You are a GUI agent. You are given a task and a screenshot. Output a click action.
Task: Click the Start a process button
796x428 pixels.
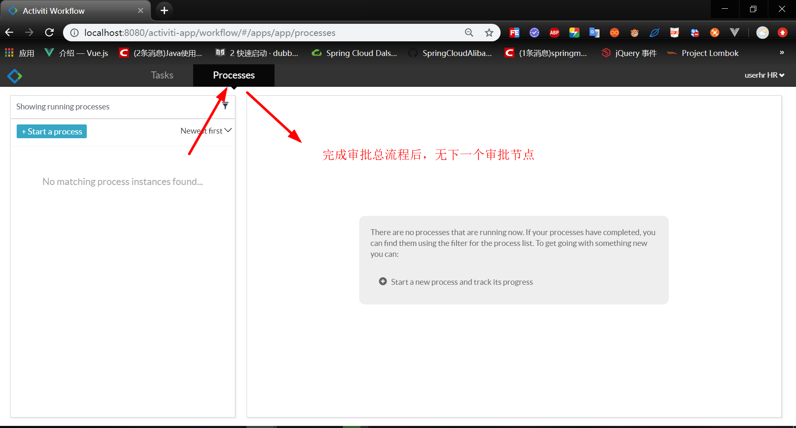[x=51, y=131]
